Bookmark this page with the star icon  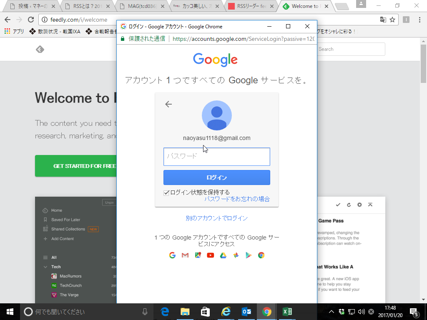[392, 20]
